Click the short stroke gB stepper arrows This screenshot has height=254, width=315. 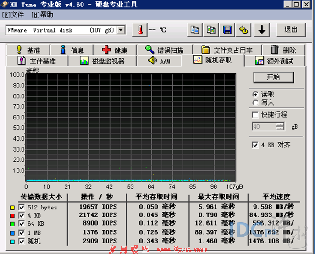[280, 127]
